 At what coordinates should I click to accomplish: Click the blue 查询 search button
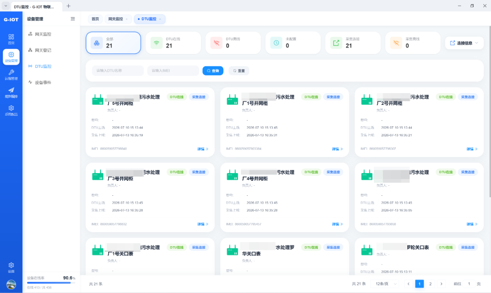[x=213, y=71]
